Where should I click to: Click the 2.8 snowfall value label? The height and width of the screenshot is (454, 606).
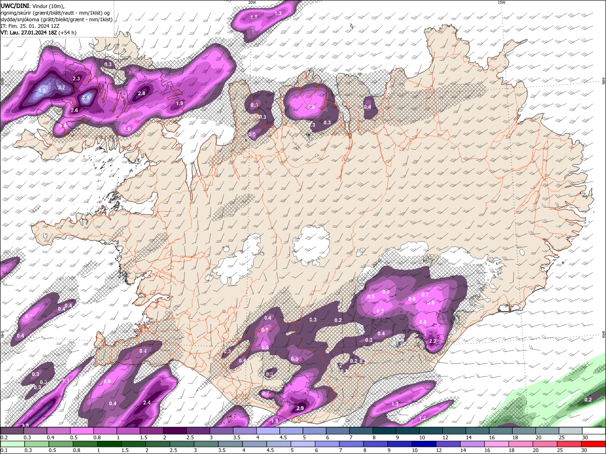pos(142,93)
